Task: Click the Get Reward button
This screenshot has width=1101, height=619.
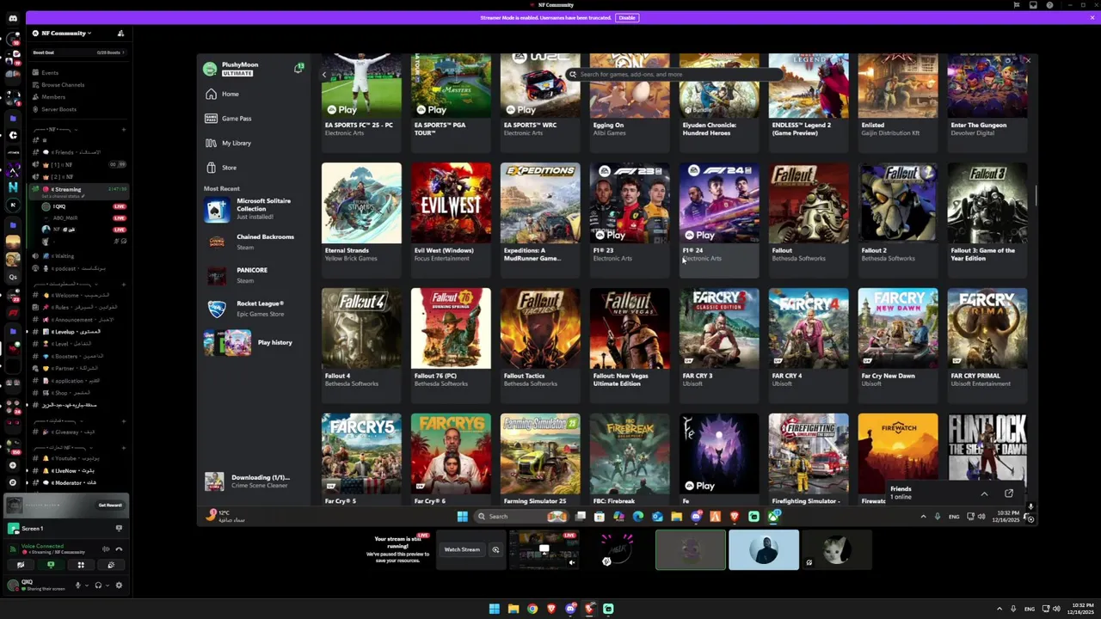Action: click(110, 506)
